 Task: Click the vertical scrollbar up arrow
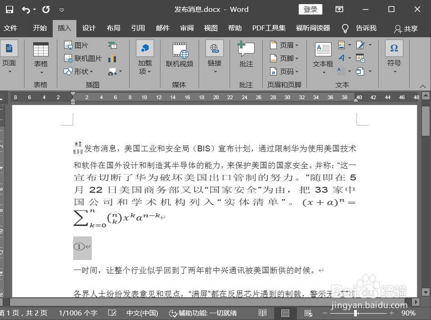click(x=426, y=95)
